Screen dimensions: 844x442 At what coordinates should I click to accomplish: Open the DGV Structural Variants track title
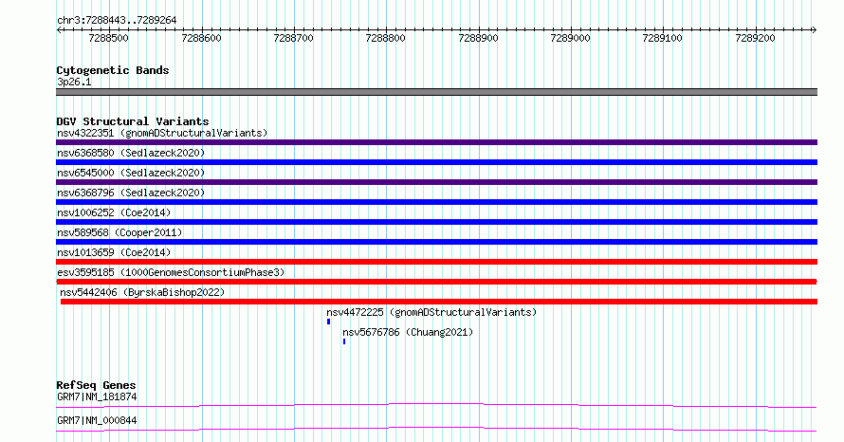coord(133,121)
